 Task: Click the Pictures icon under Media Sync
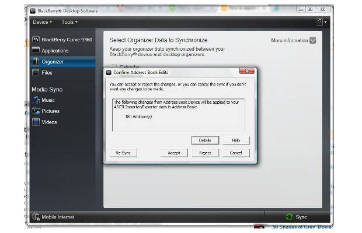click(x=36, y=111)
